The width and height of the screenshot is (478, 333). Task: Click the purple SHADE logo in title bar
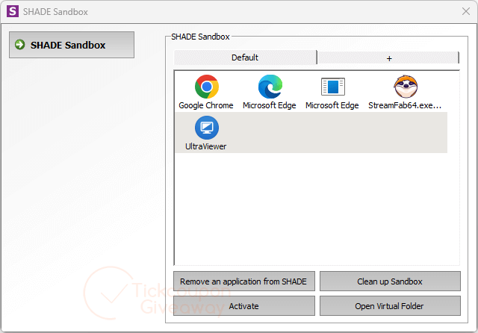[13, 11]
